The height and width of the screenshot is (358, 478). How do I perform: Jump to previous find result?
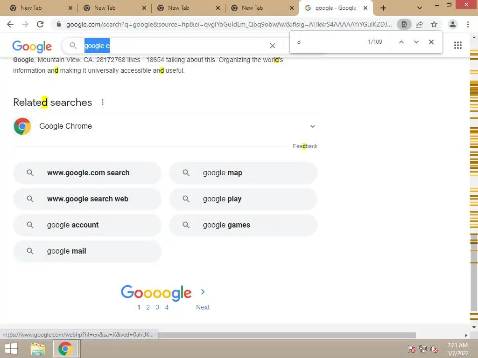(401, 42)
